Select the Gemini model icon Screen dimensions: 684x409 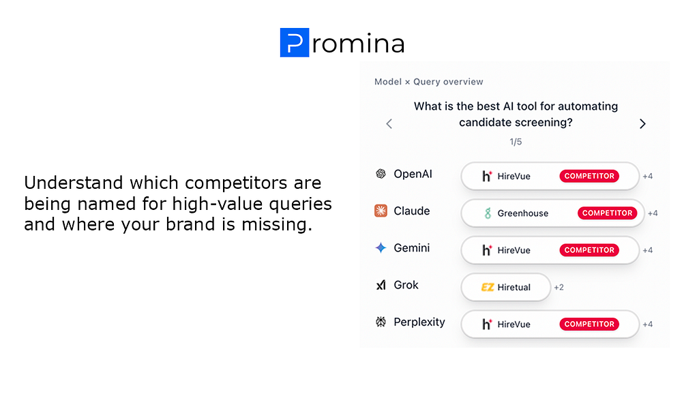[x=380, y=248]
